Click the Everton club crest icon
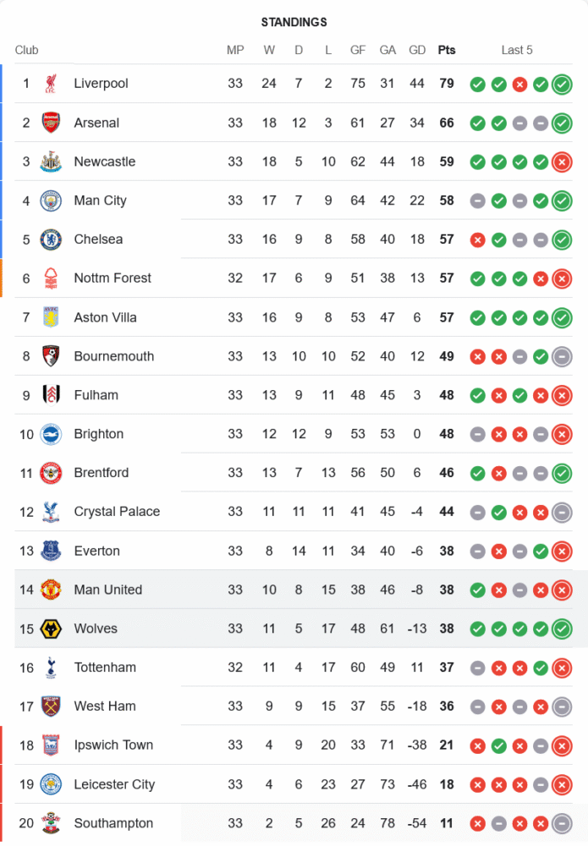 (51, 551)
